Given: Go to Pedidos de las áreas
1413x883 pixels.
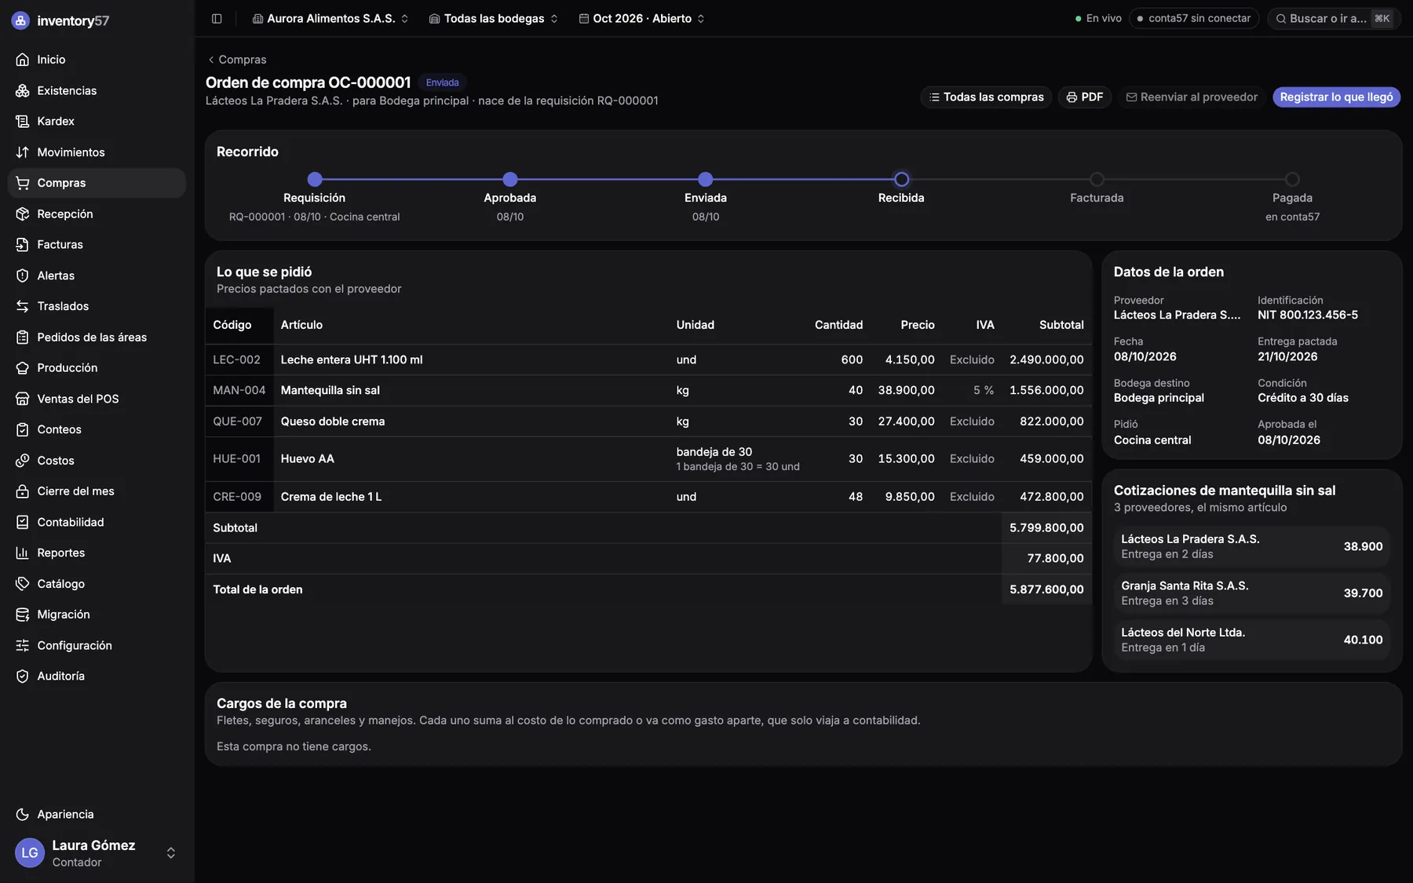Looking at the screenshot, I should coord(96,338).
